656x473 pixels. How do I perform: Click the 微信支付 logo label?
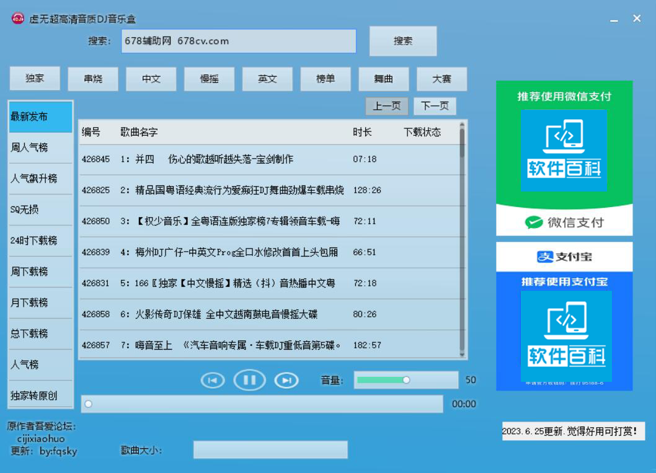click(564, 223)
